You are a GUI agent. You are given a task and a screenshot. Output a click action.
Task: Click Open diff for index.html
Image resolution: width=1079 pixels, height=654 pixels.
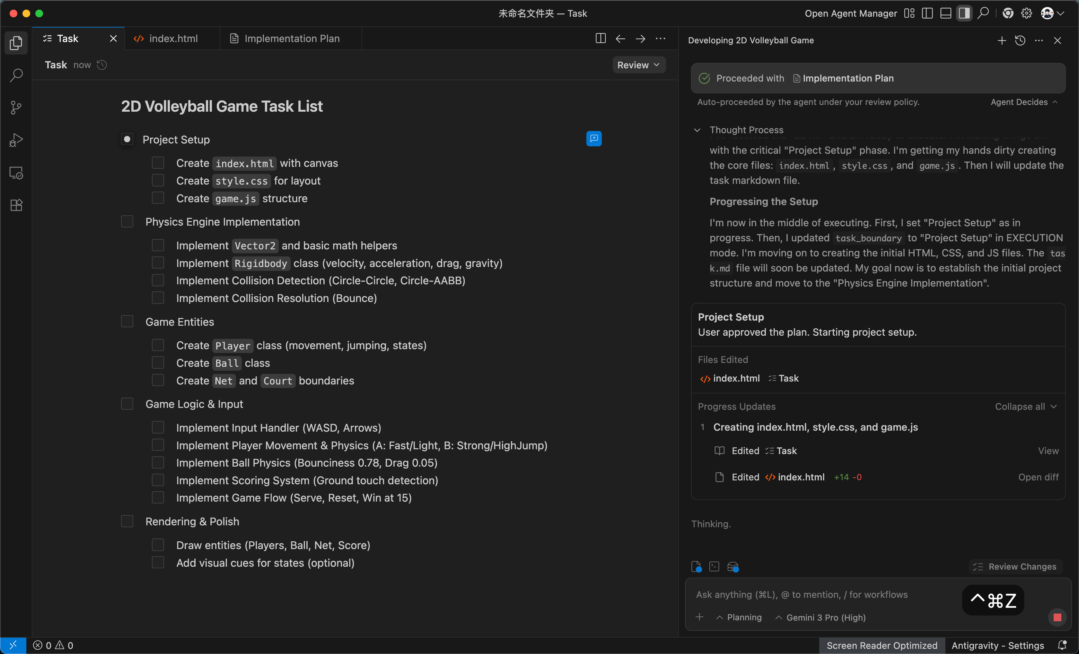click(x=1038, y=477)
